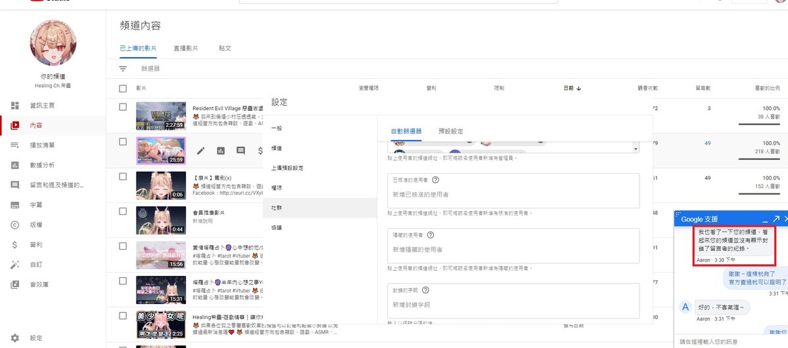This screenshot has height=348, width=788.
Task: Open 一般 section in settings dialog
Action: coord(320,128)
